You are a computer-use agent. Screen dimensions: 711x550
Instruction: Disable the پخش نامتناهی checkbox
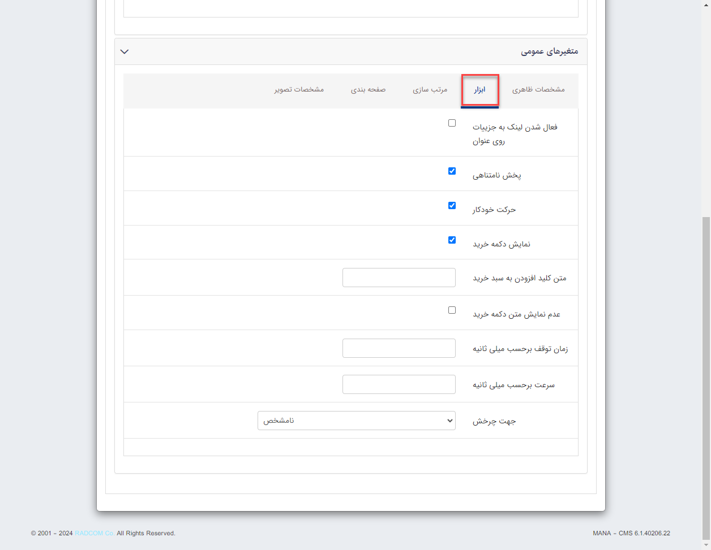[452, 171]
